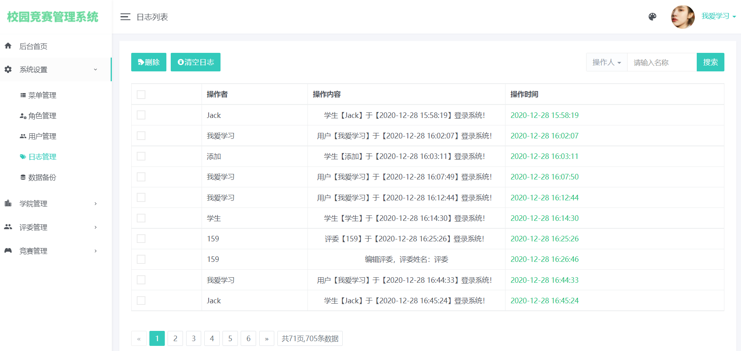Check the Jack 15:58:19 log row checkbox
Screen dimensions: 741x351
coord(141,115)
